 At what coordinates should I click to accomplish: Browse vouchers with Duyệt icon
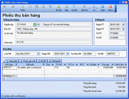74,7
